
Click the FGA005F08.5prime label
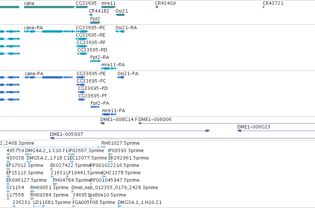[94, 202]
